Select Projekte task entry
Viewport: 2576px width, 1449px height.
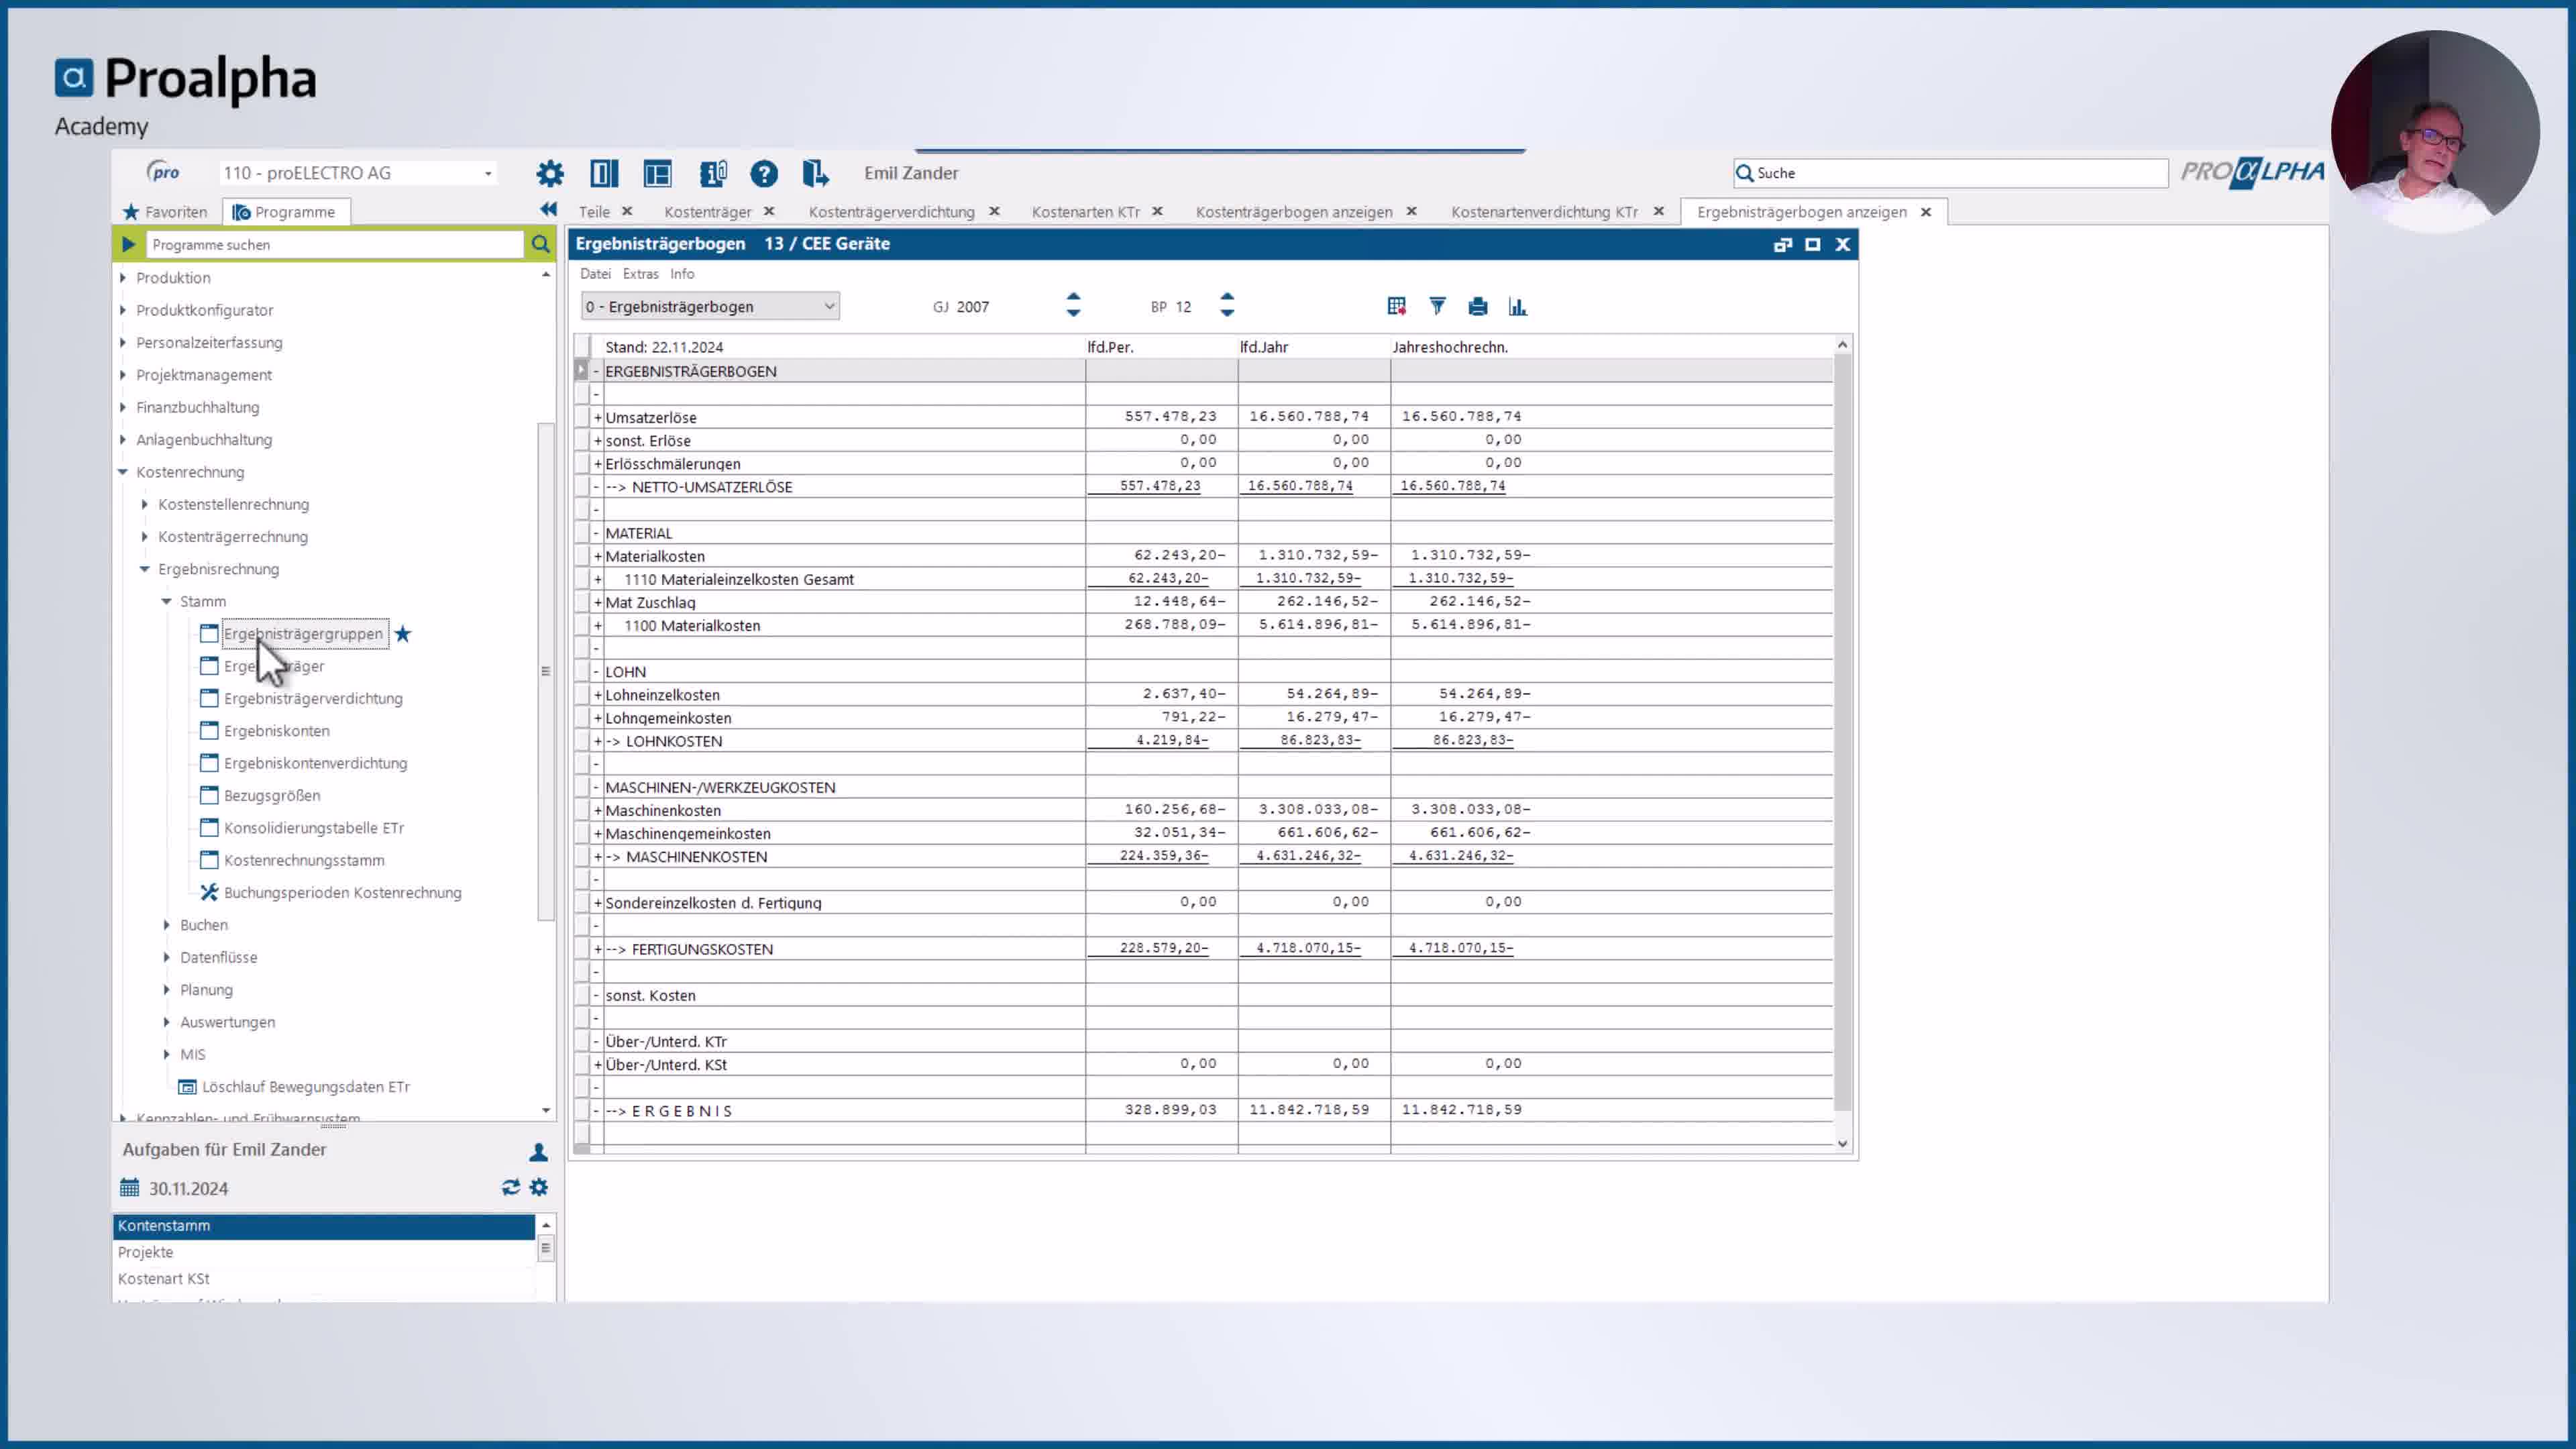324,1252
